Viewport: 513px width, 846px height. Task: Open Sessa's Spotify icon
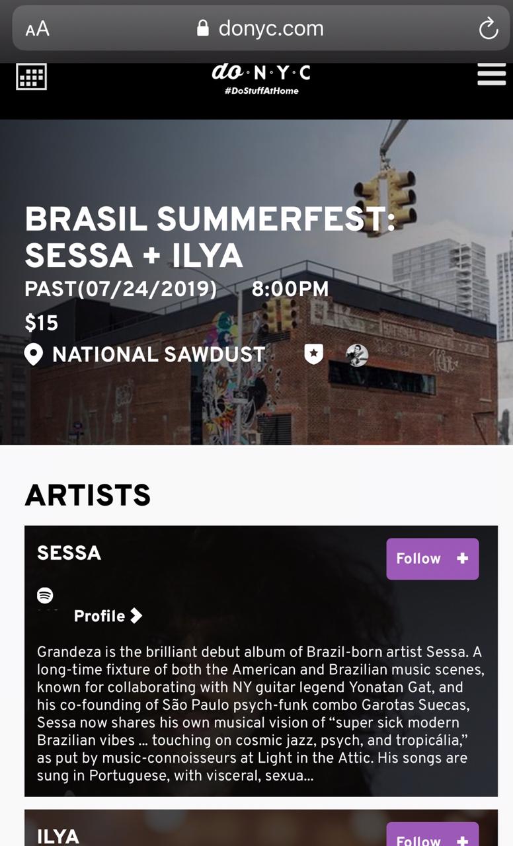[x=45, y=595]
